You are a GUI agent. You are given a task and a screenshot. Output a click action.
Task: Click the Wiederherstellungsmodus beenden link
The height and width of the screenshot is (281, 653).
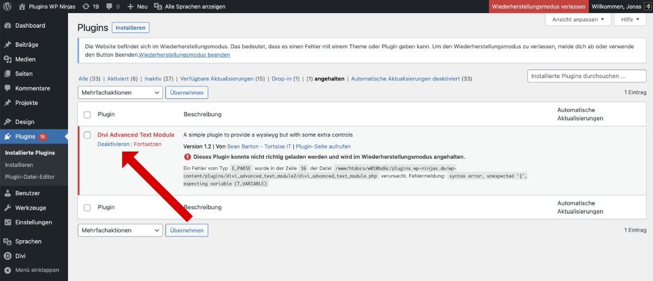[x=184, y=55]
